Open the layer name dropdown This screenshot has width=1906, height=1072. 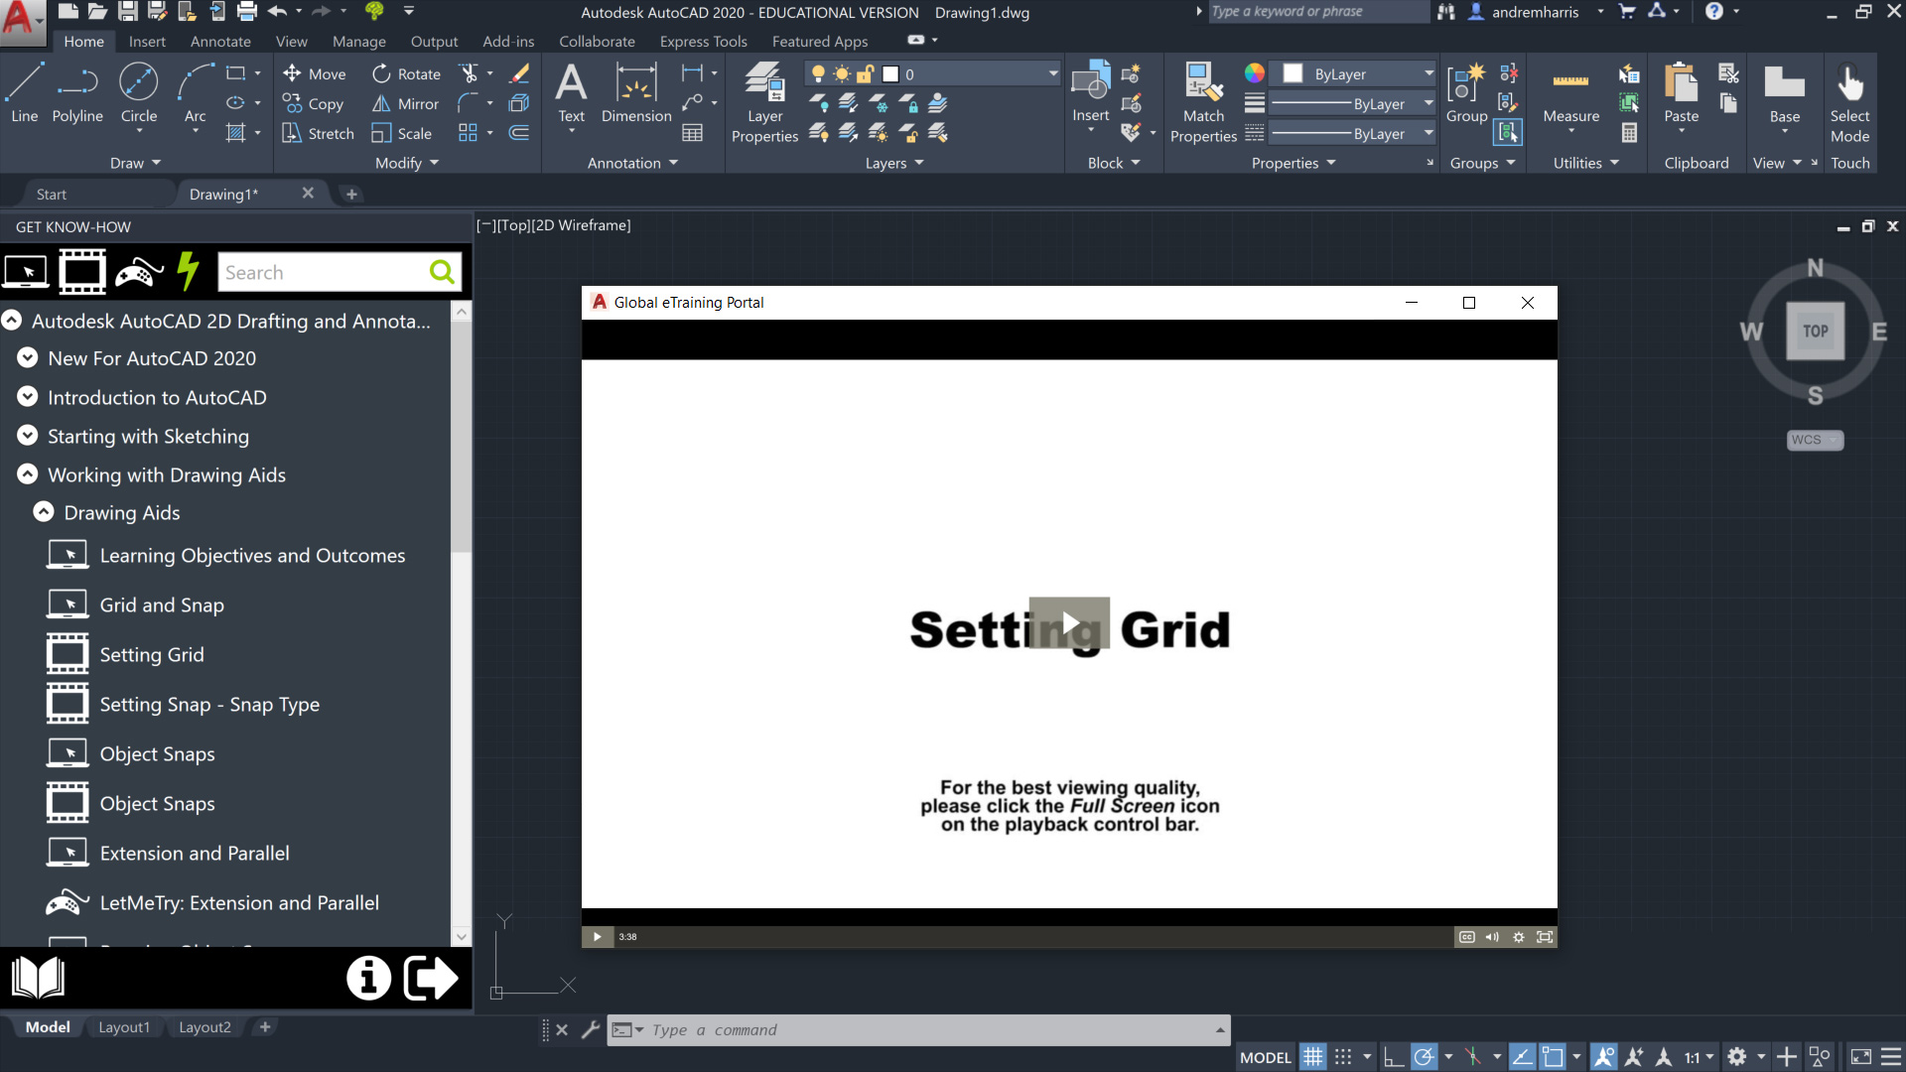pos(1052,73)
